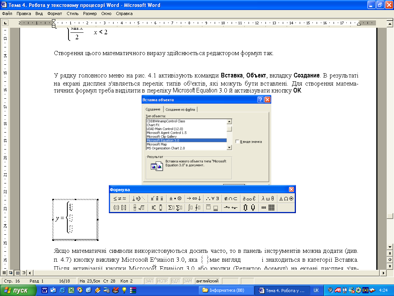Click the UK language indicator in taskbar
This screenshot has height=296, width=394.
(316, 291)
